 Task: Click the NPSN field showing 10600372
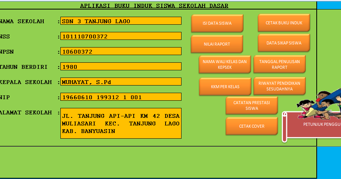121,51
